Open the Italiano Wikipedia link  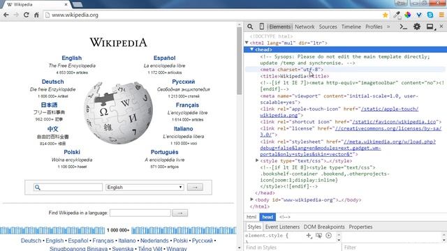183,128
